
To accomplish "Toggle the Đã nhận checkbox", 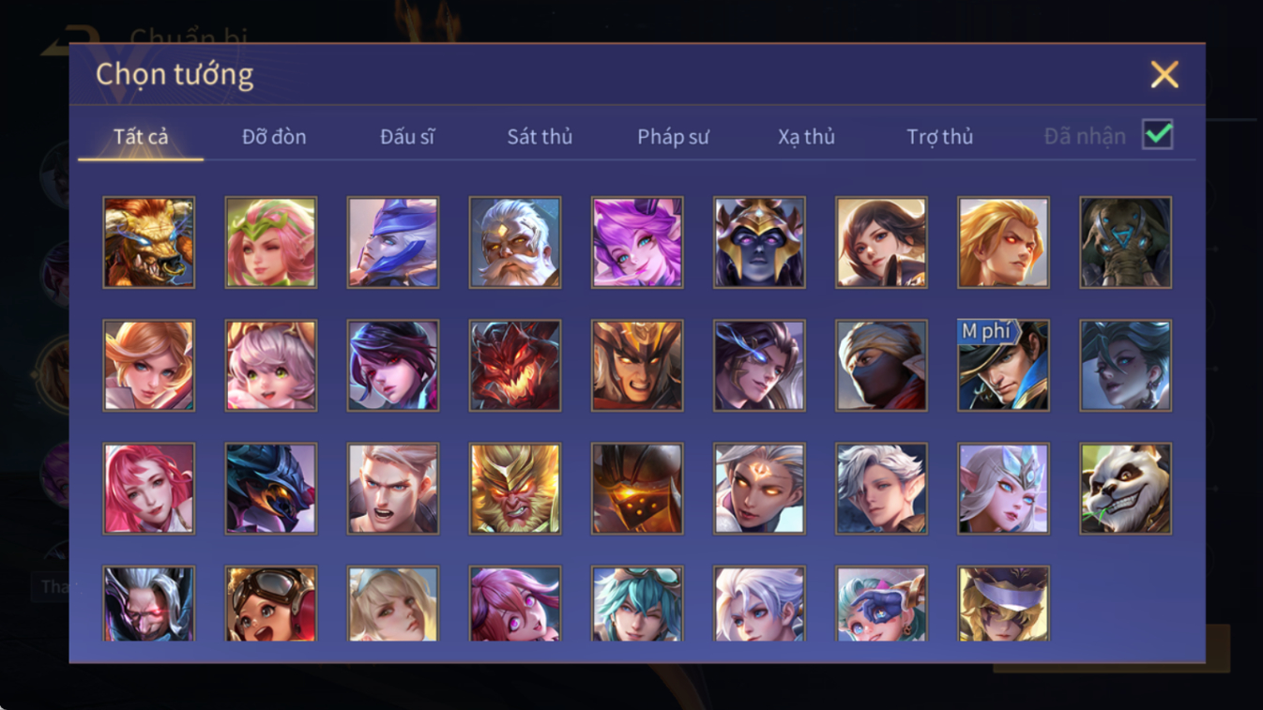I will point(1158,134).
